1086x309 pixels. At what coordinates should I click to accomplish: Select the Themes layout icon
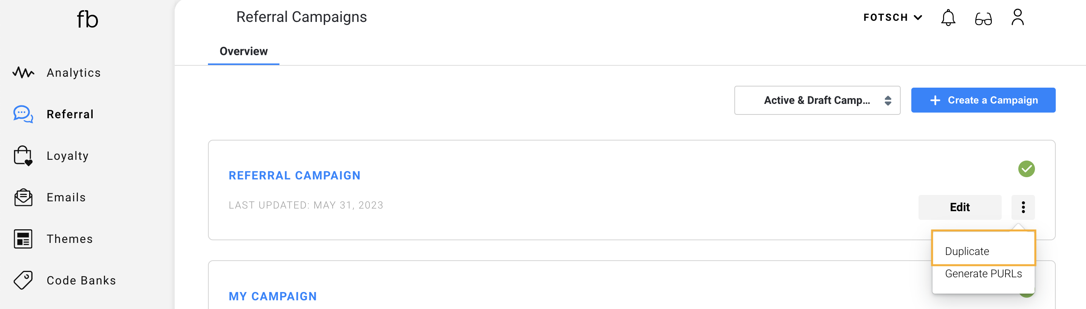(23, 239)
